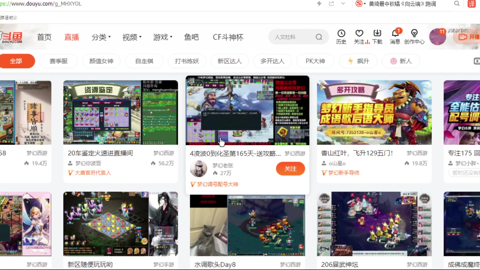The image size is (480, 270).
Task: Switch to the 首页 tab
Action: (44, 37)
